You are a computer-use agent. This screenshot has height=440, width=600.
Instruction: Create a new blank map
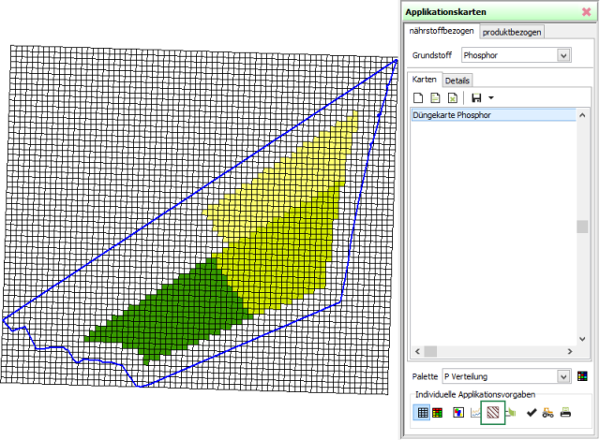point(419,97)
